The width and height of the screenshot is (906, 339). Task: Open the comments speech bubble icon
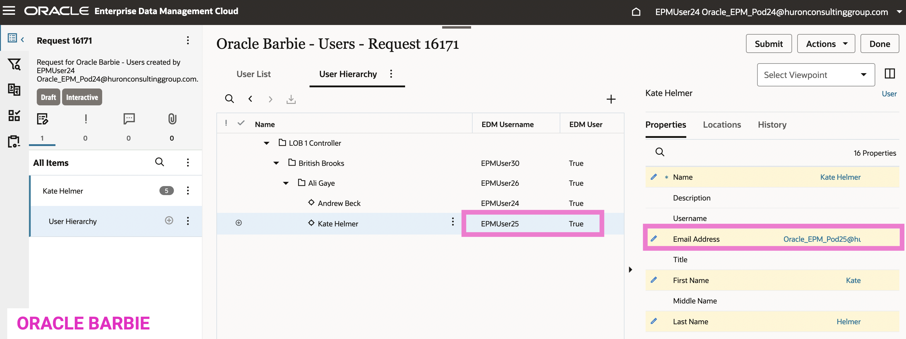coord(129,119)
